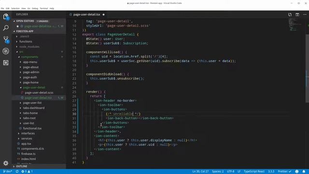Click the dev* branch in status bar
309x174 pixels.
pyautogui.click(x=8, y=172)
